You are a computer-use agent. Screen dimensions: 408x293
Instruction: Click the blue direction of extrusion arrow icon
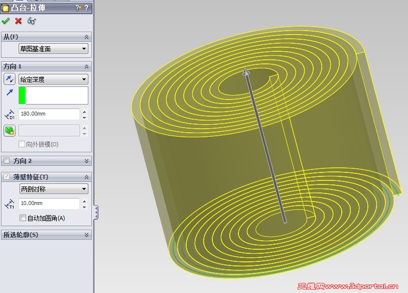(x=10, y=92)
